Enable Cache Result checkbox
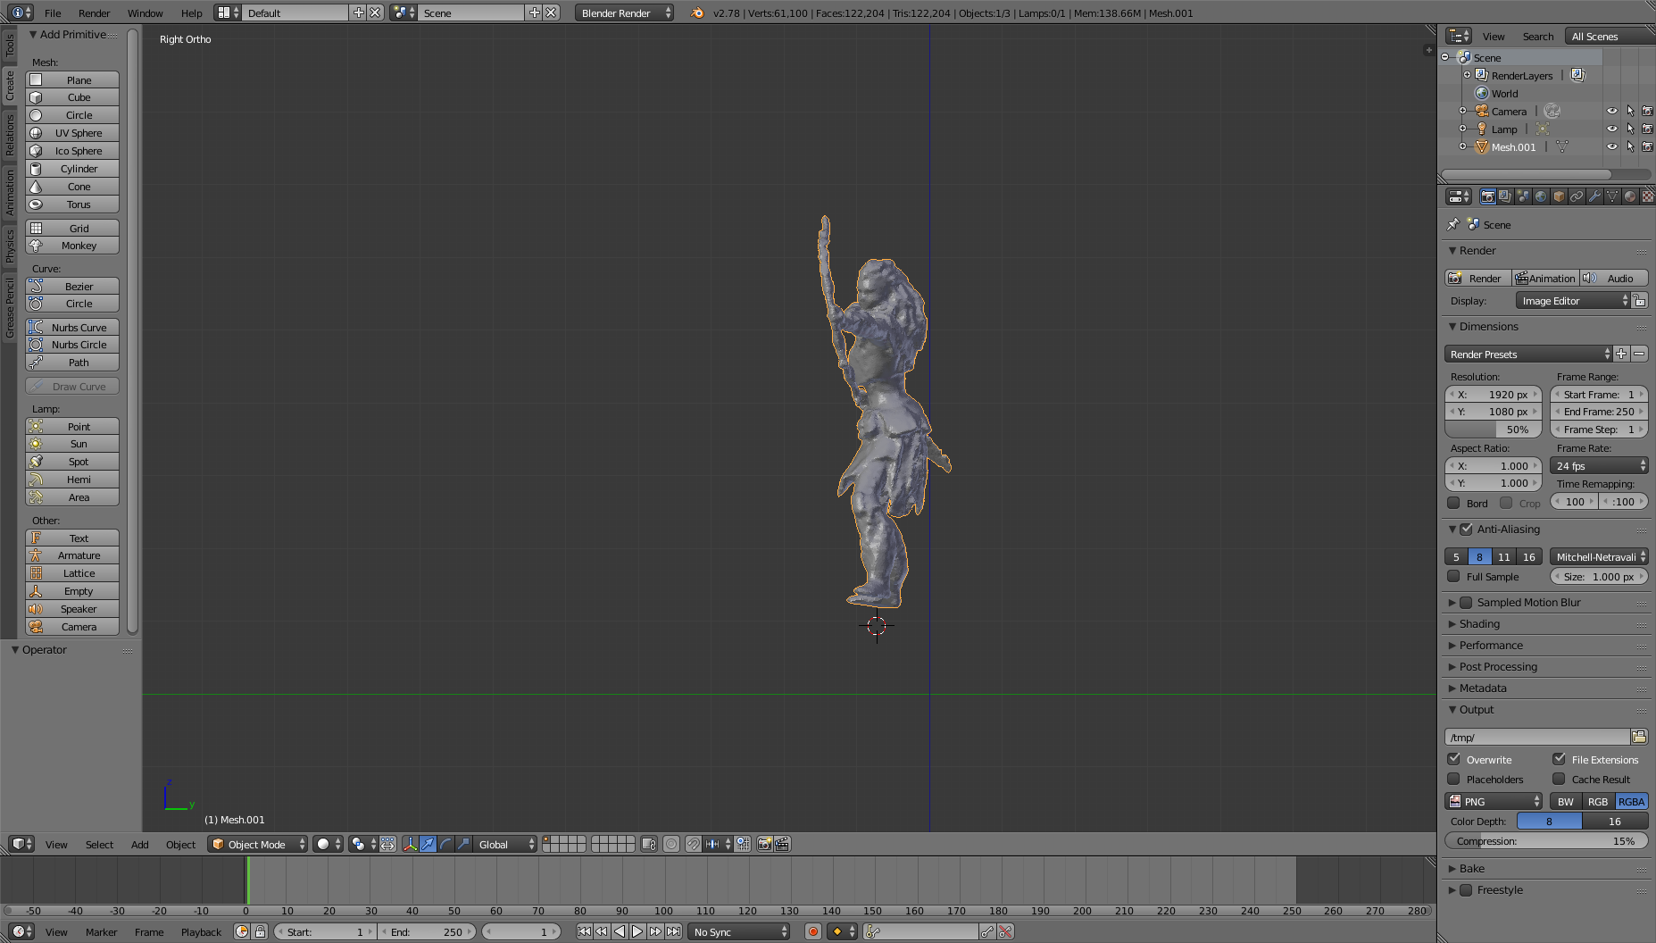1656x943 pixels. [x=1559, y=779]
